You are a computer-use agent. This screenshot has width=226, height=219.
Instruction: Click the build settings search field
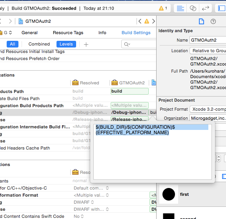(x=139, y=44)
